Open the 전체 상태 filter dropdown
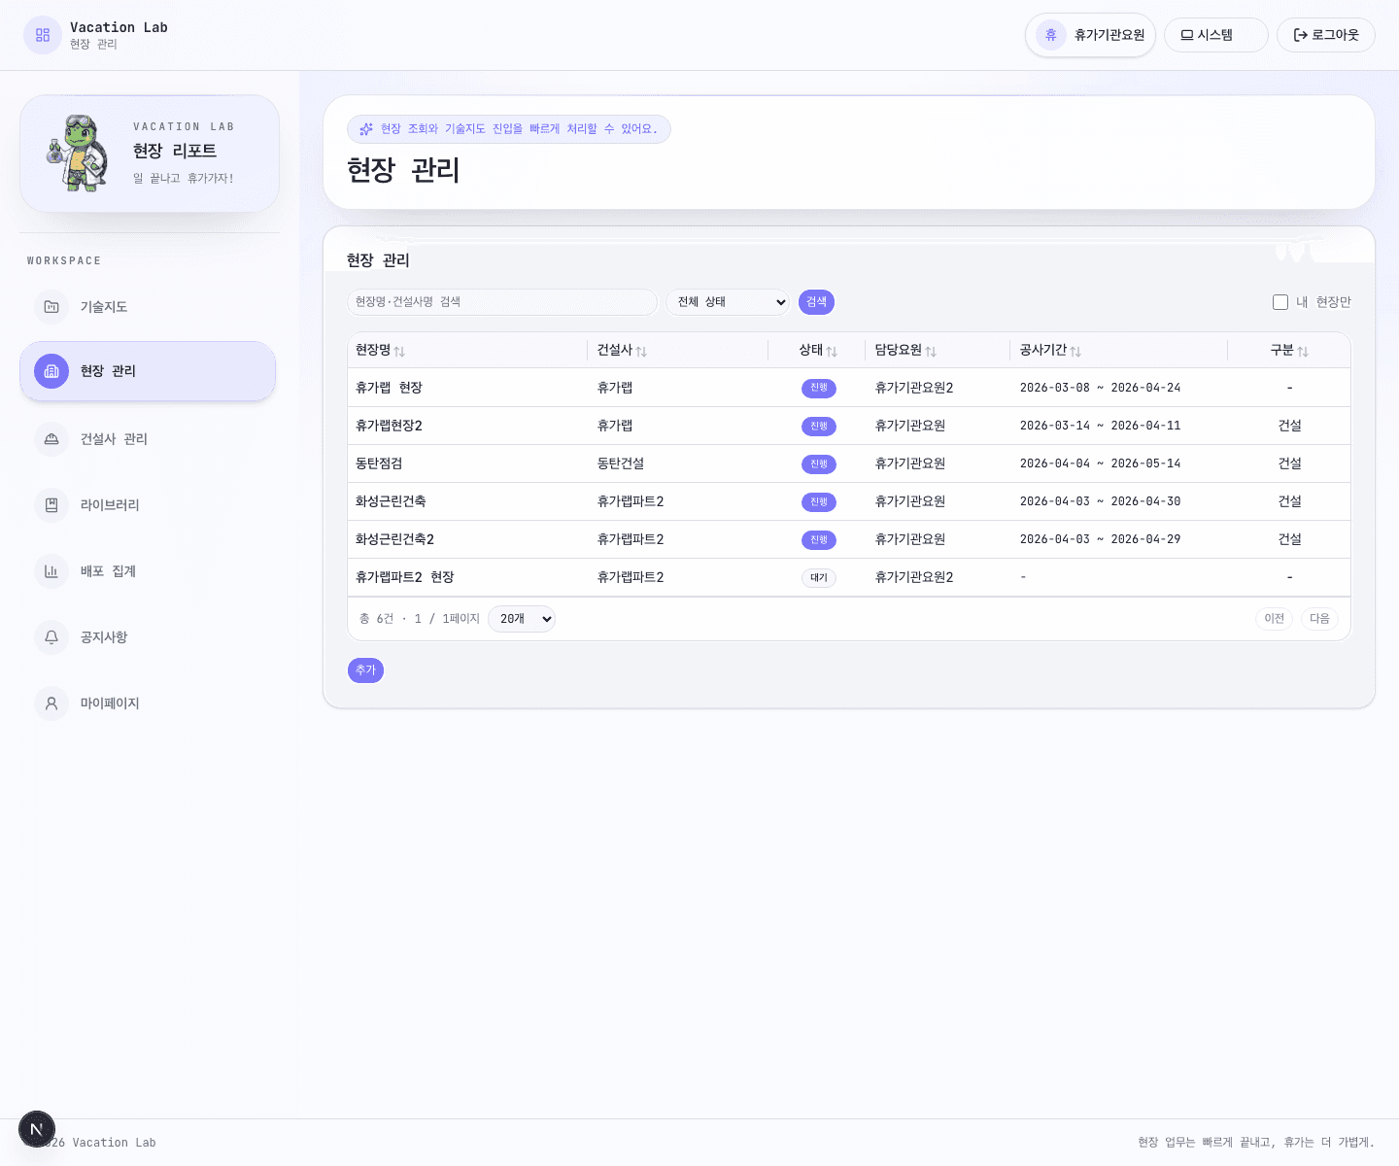1399x1166 pixels. (x=728, y=302)
